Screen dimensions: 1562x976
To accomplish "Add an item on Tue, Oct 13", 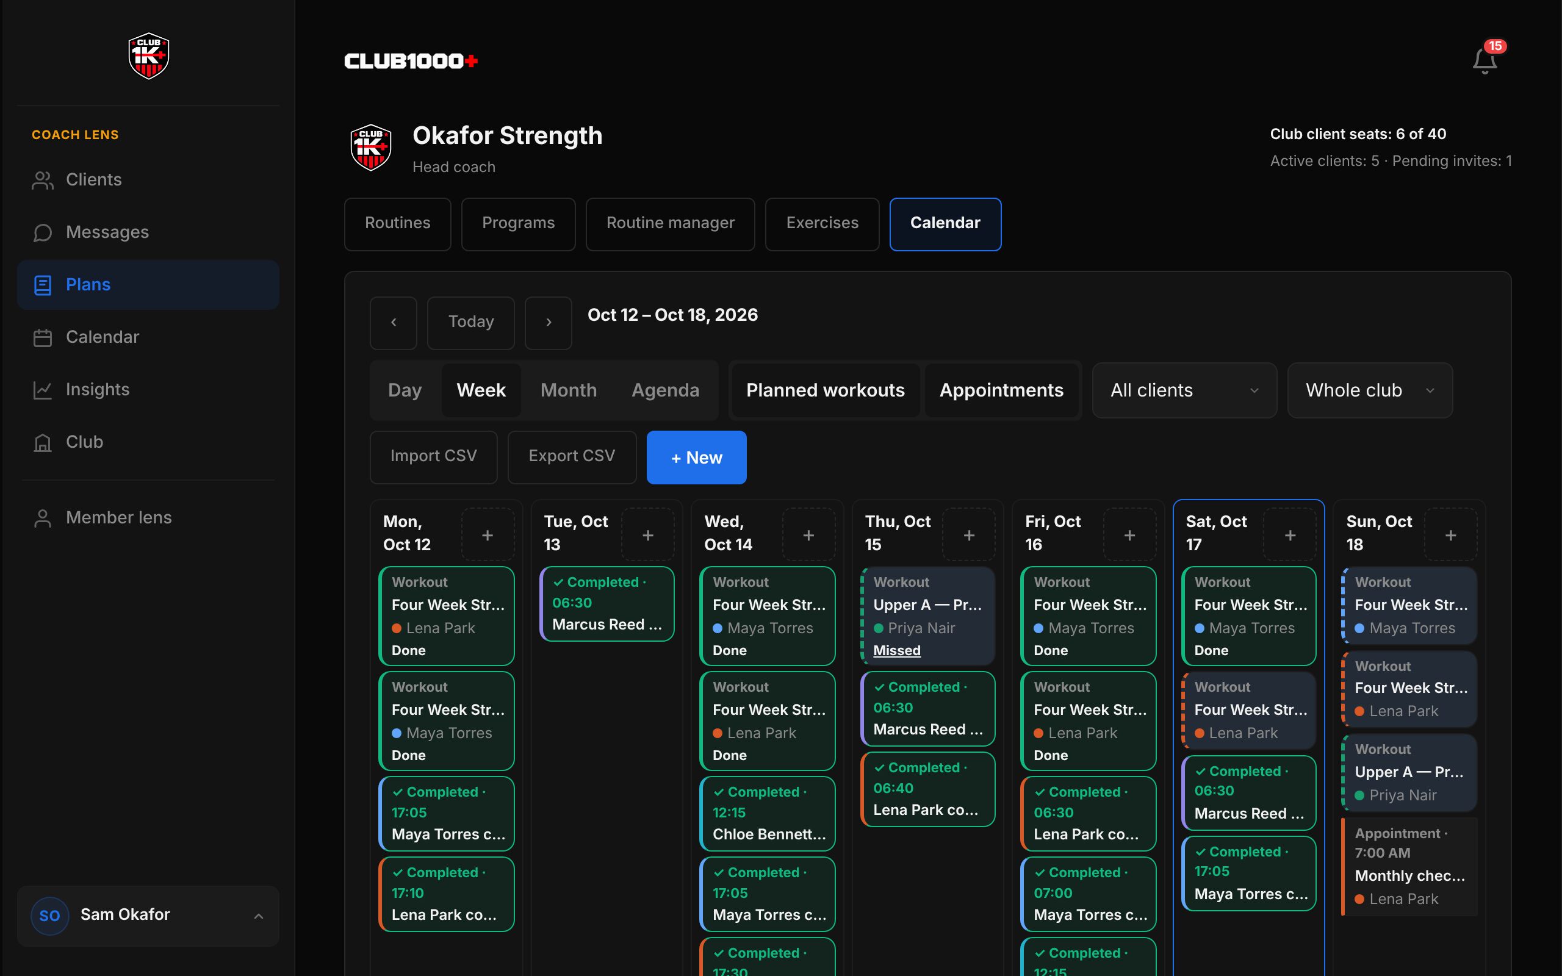I will click(x=648, y=534).
